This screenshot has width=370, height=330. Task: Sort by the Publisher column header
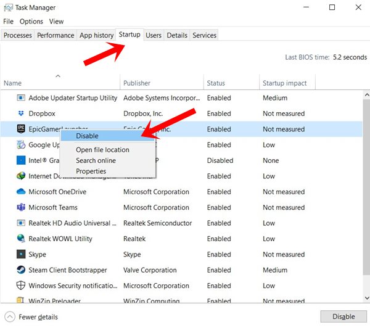pos(162,83)
